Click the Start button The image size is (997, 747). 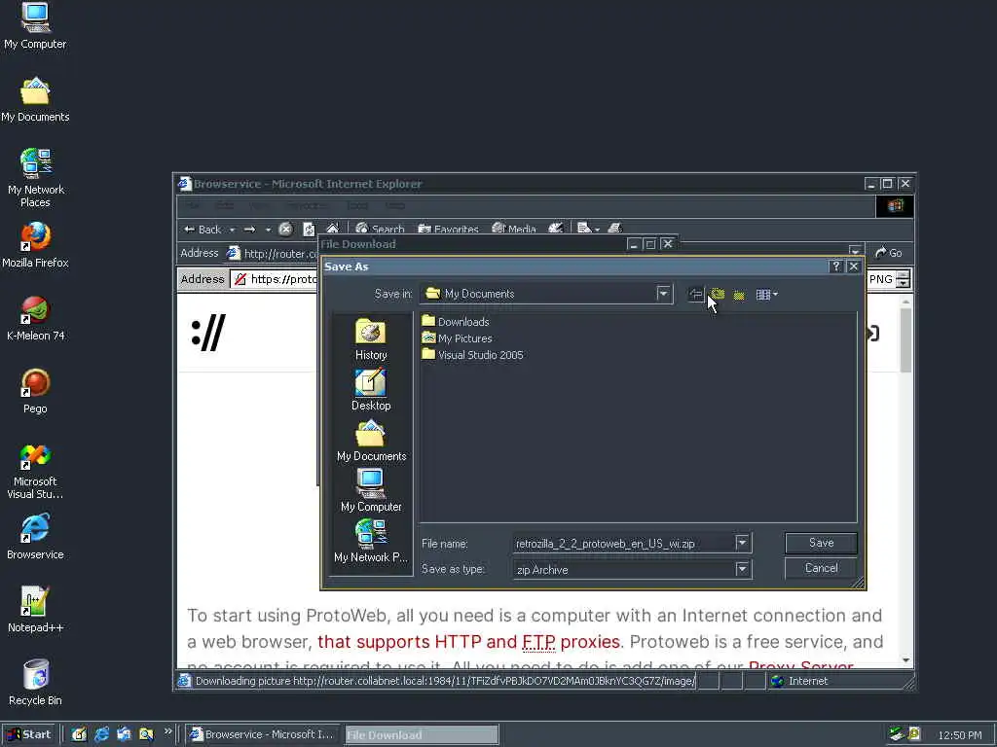(x=29, y=734)
